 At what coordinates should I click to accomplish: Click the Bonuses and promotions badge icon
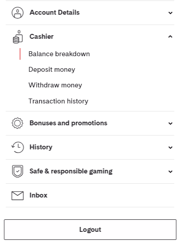coord(17,123)
